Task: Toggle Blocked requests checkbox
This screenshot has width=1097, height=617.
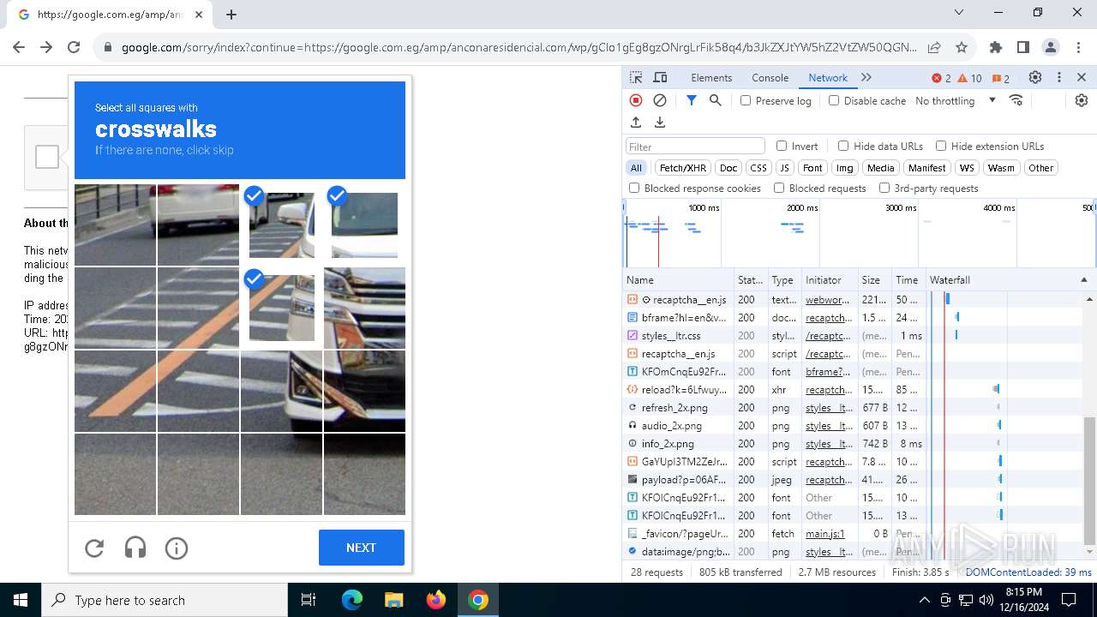Action: (779, 188)
